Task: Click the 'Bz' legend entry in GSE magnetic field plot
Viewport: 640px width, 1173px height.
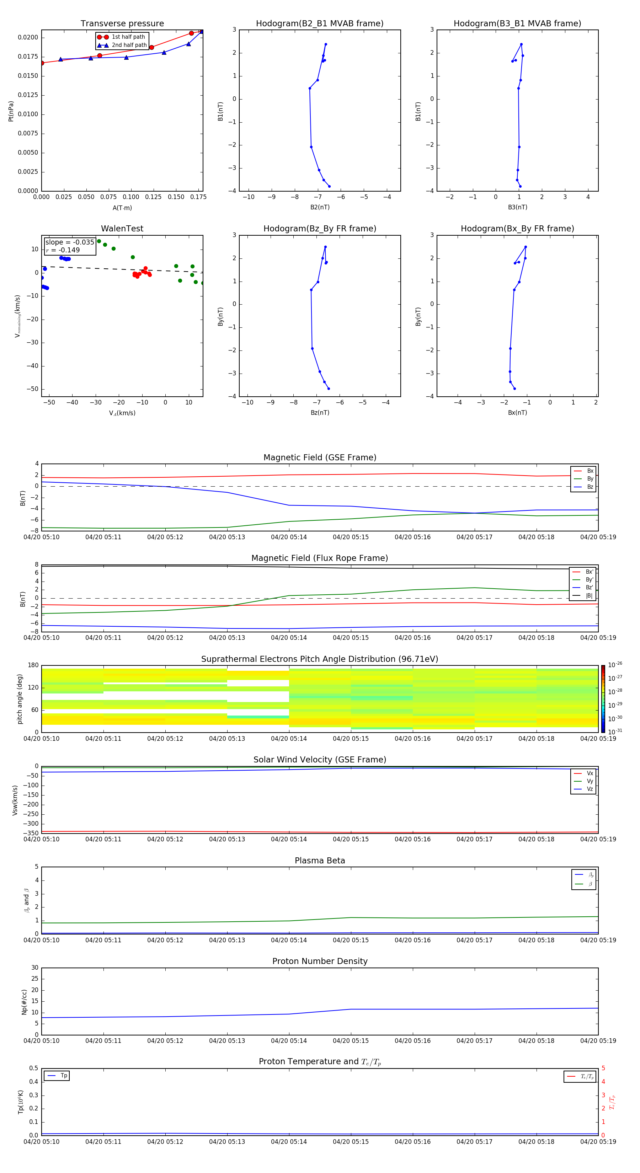Action: [x=583, y=487]
